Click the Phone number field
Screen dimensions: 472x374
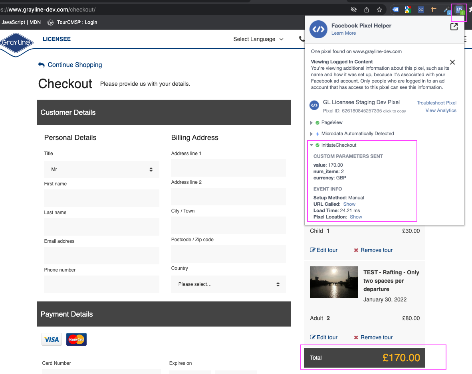[102, 284]
